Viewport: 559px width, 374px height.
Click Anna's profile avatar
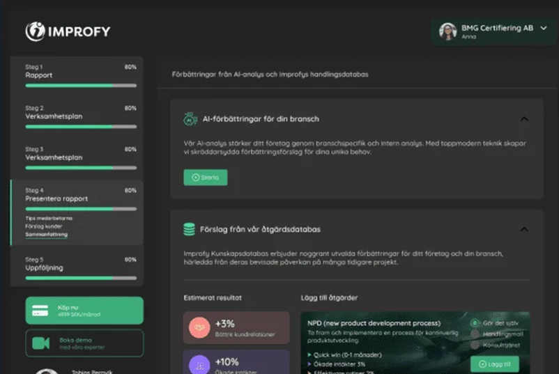(447, 31)
